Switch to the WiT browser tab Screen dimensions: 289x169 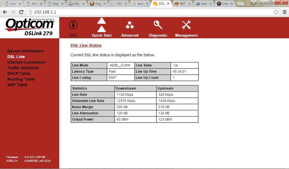183,3
